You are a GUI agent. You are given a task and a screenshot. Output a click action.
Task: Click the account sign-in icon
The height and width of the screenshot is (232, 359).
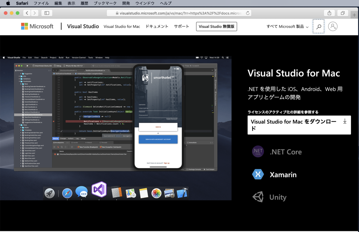(333, 26)
